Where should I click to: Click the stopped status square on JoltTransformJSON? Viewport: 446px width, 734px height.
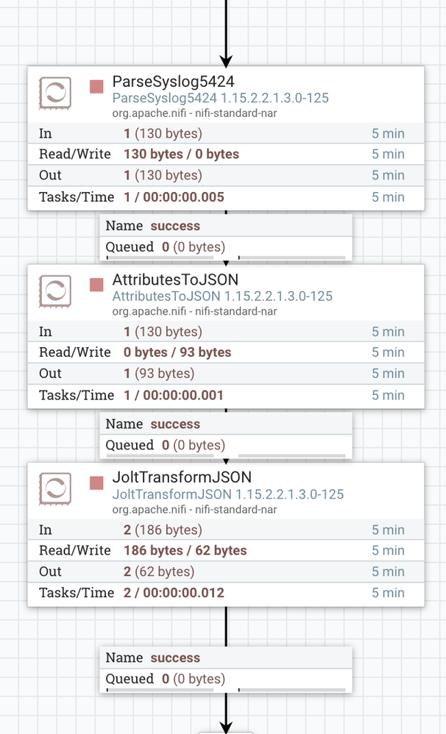pyautogui.click(x=96, y=483)
